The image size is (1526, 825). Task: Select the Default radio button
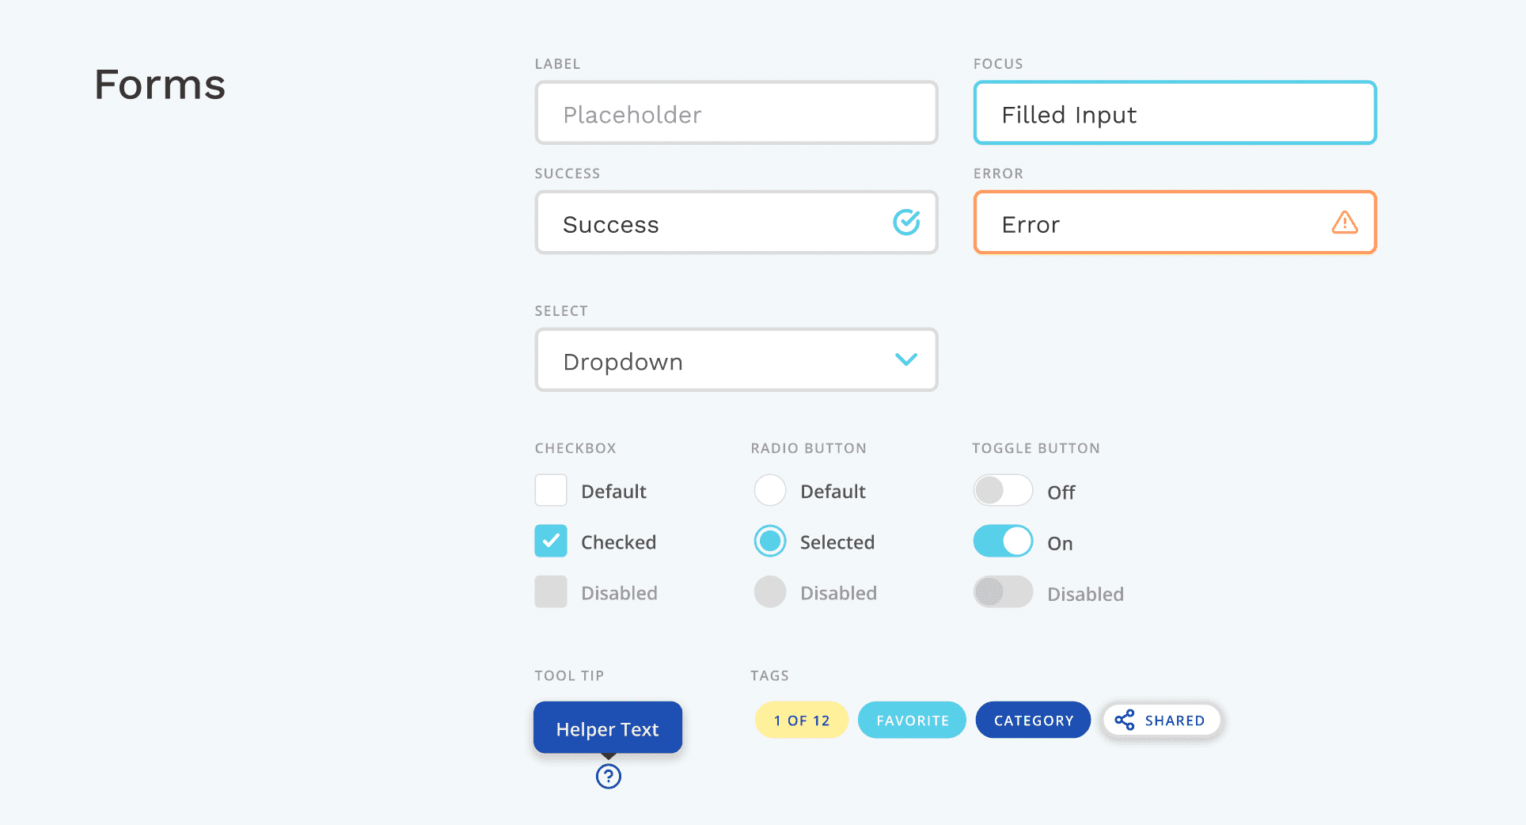pyautogui.click(x=769, y=490)
